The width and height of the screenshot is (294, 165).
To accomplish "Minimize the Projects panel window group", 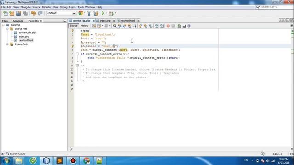I will pos(65,21).
